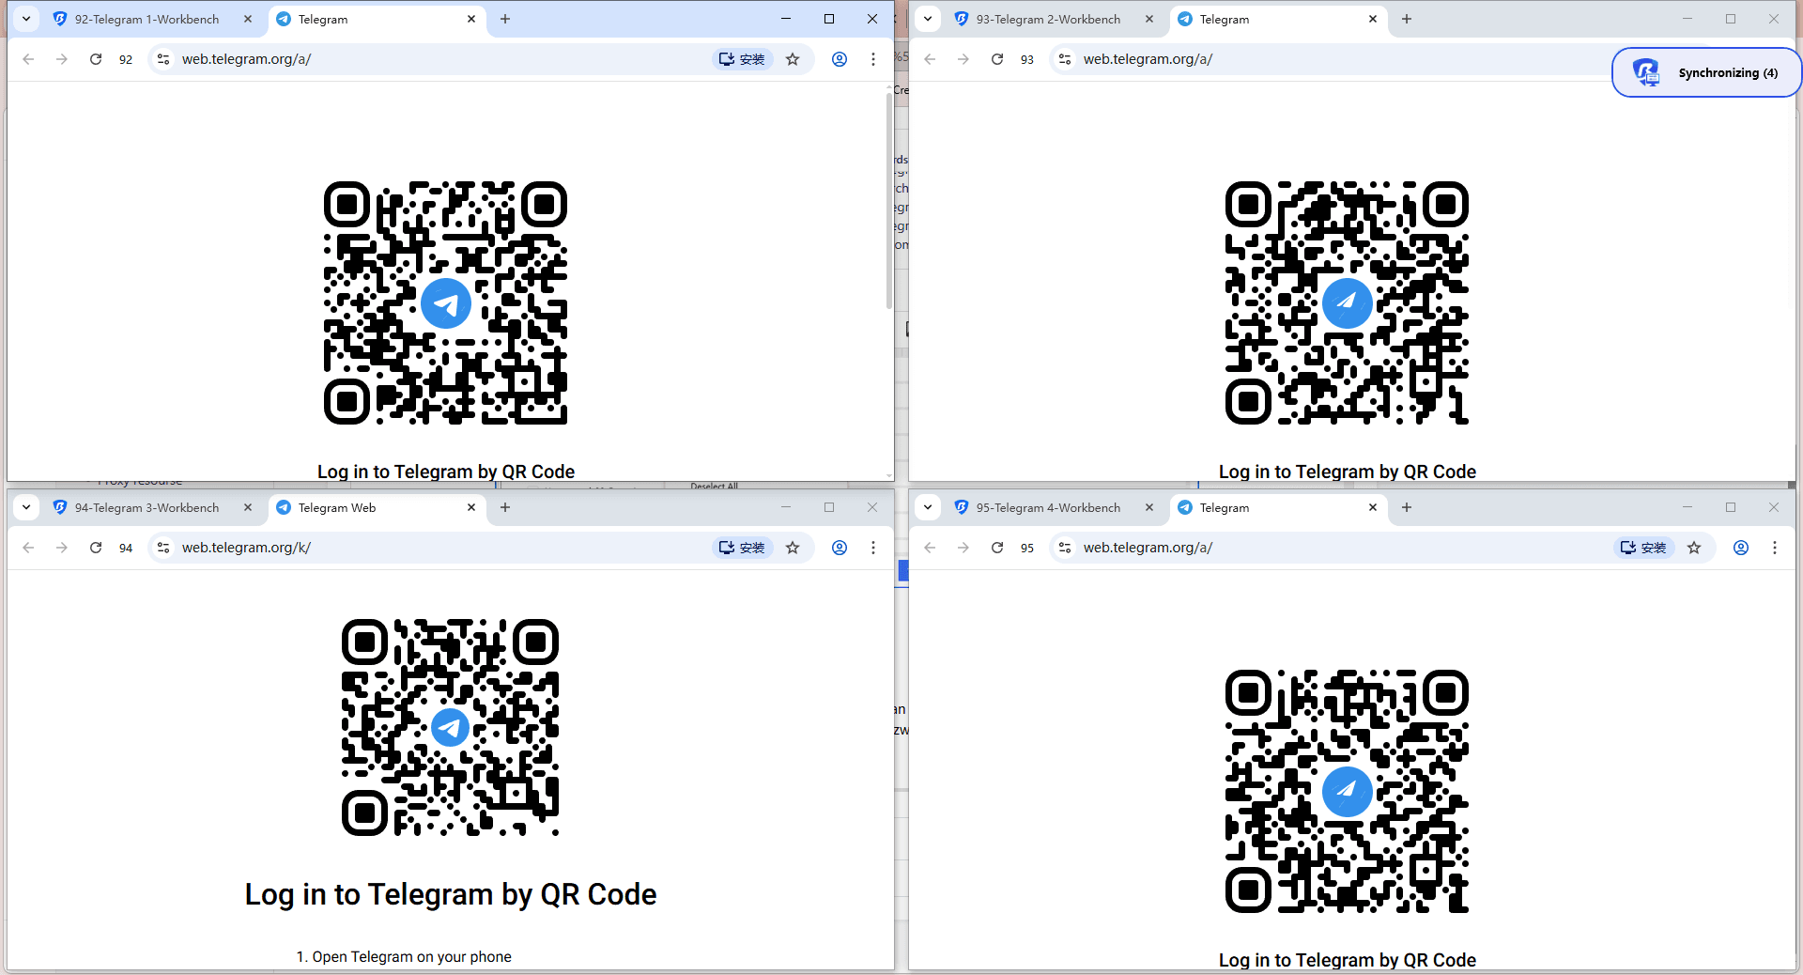The width and height of the screenshot is (1803, 975).
Task: Open the tab search dropdown in the top-right window
Action: click(928, 19)
